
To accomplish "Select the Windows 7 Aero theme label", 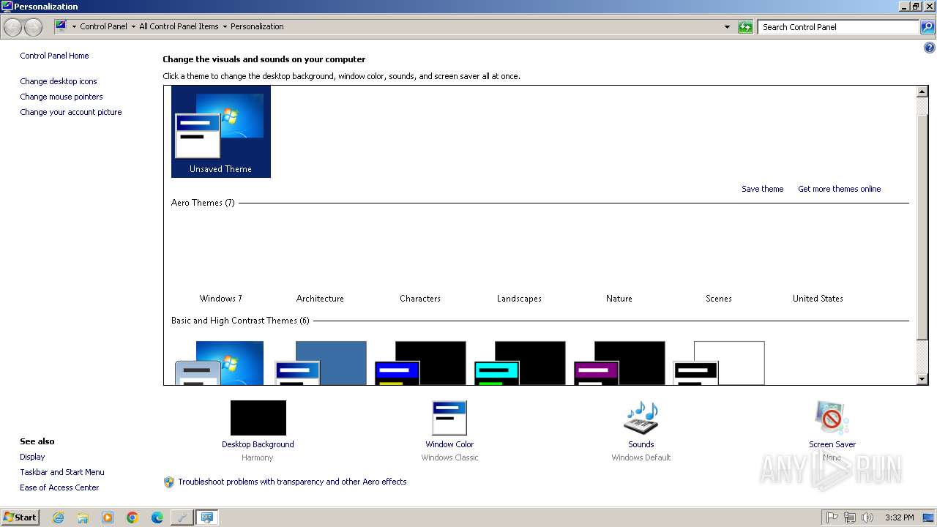I will 221,299.
